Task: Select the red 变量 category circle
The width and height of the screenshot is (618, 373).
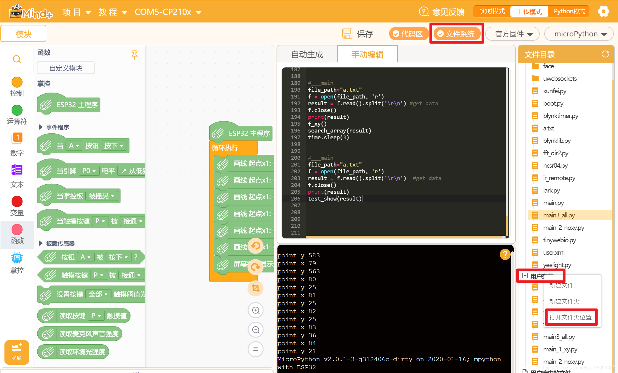Action: pos(17,201)
